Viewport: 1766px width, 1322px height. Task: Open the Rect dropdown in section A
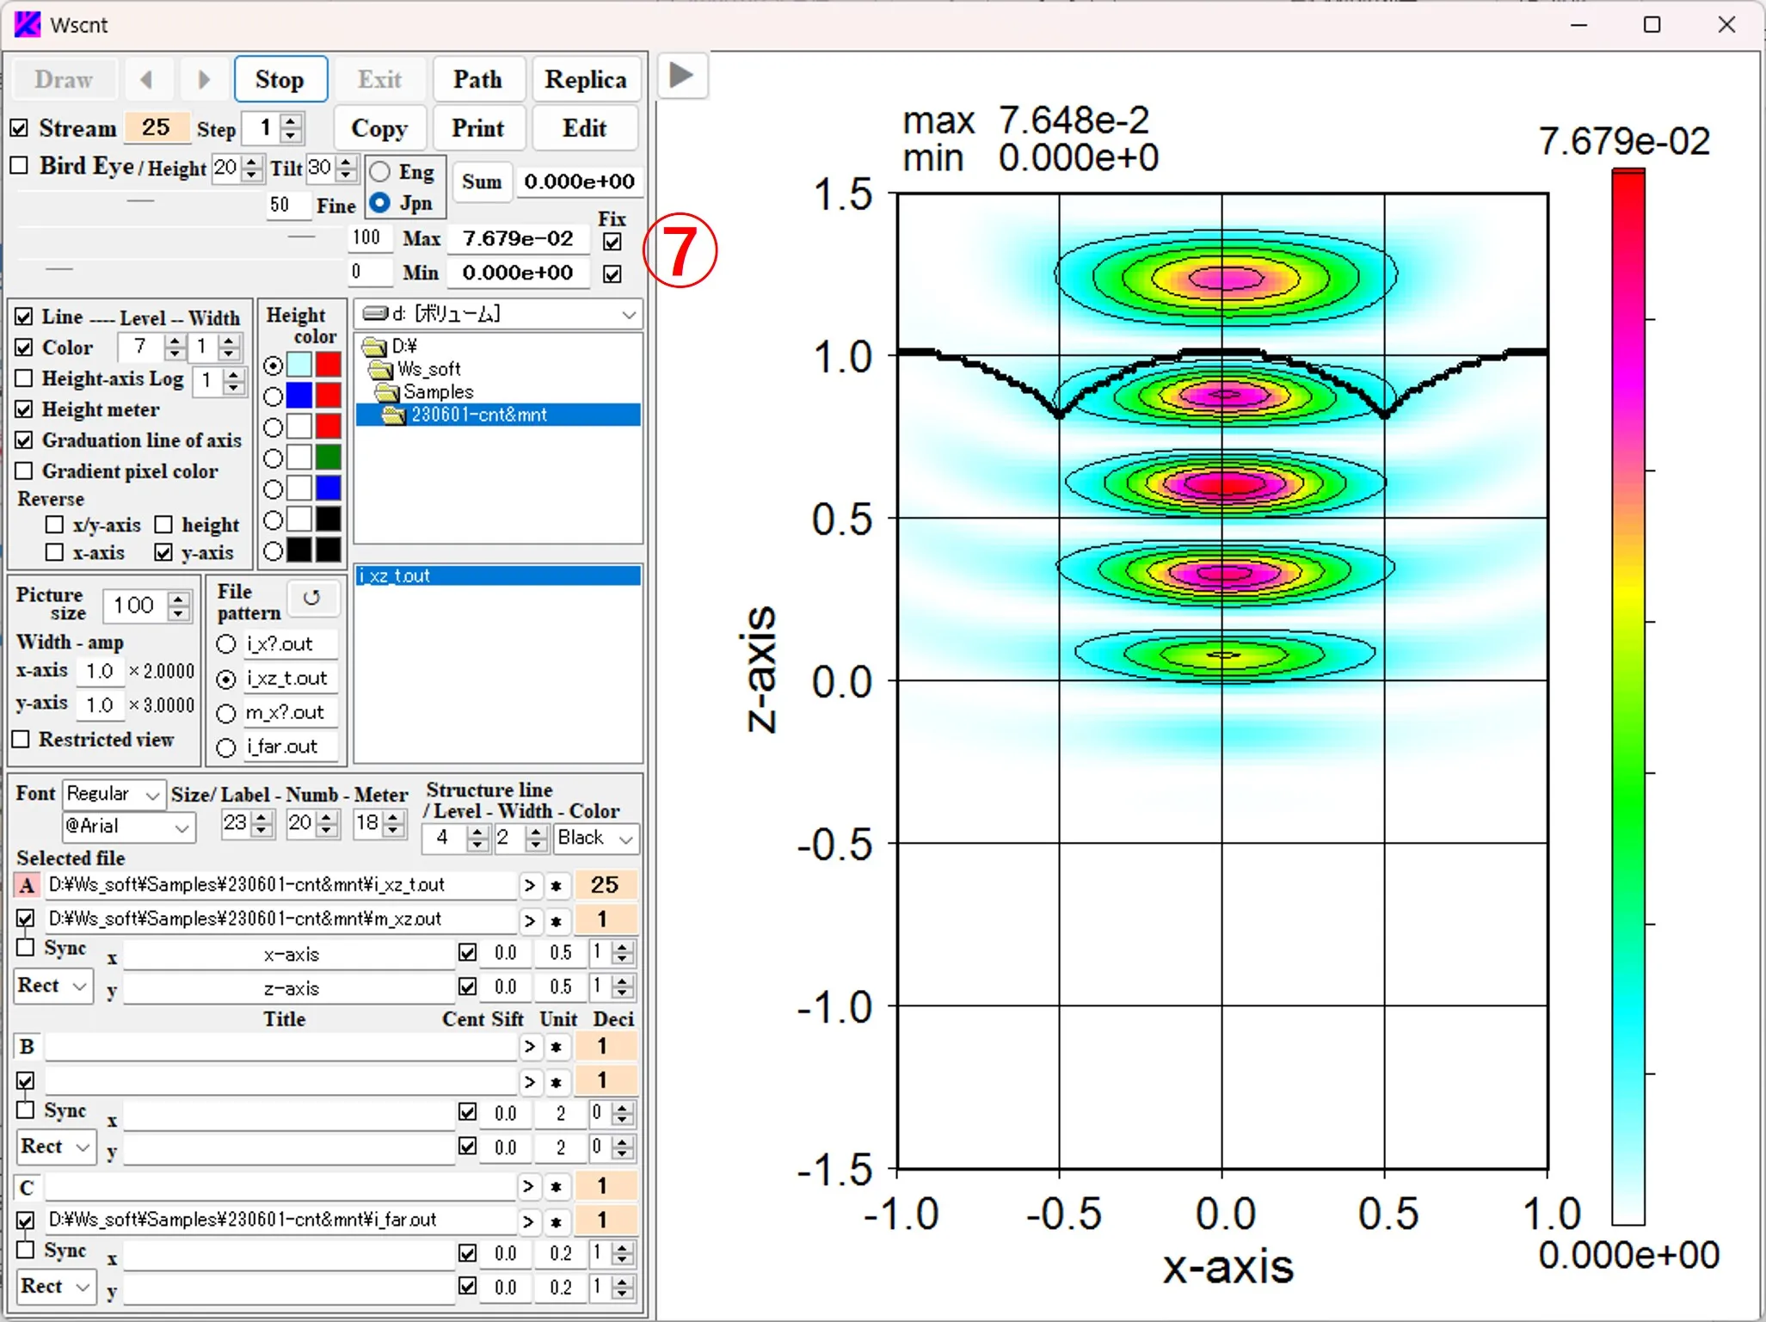click(54, 986)
